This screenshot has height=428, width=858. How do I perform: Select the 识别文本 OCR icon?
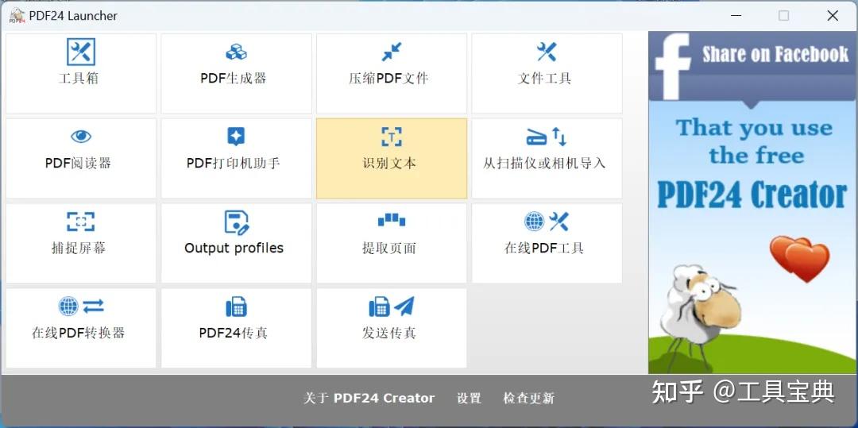click(392, 137)
